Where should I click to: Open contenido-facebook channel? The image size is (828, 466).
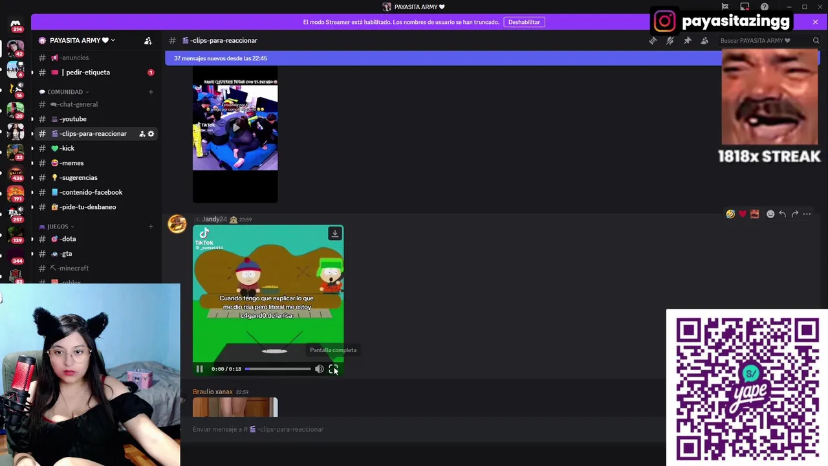96,192
